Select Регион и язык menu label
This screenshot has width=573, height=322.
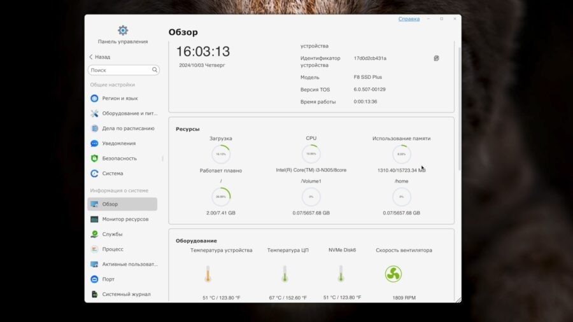(120, 98)
